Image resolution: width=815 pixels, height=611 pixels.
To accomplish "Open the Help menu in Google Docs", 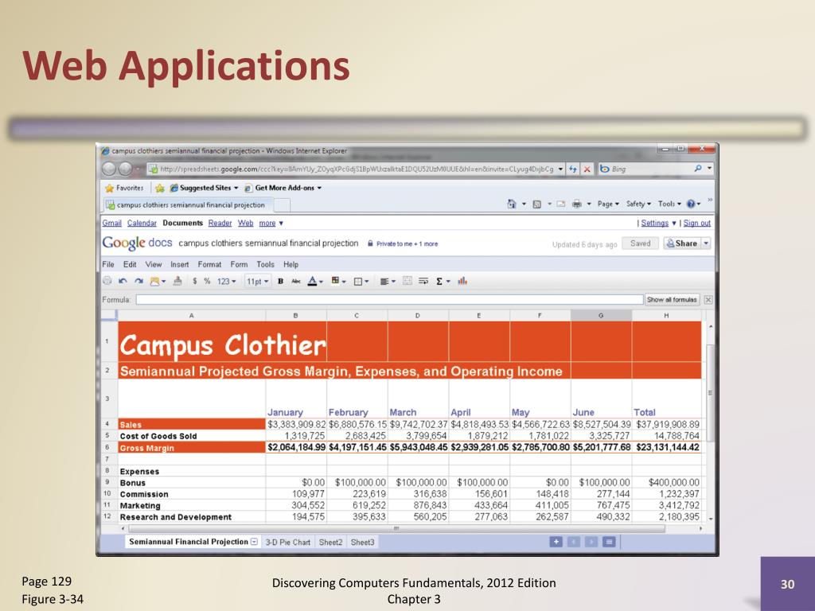I will tap(291, 264).
